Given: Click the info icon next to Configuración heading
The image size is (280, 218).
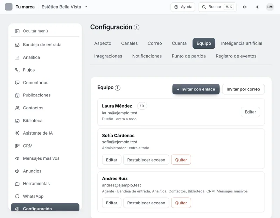Looking at the screenshot, I should (x=136, y=27).
